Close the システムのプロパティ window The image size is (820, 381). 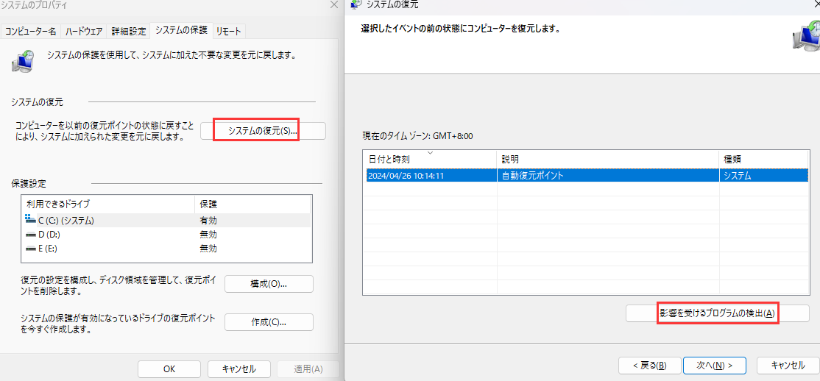[335, 4]
